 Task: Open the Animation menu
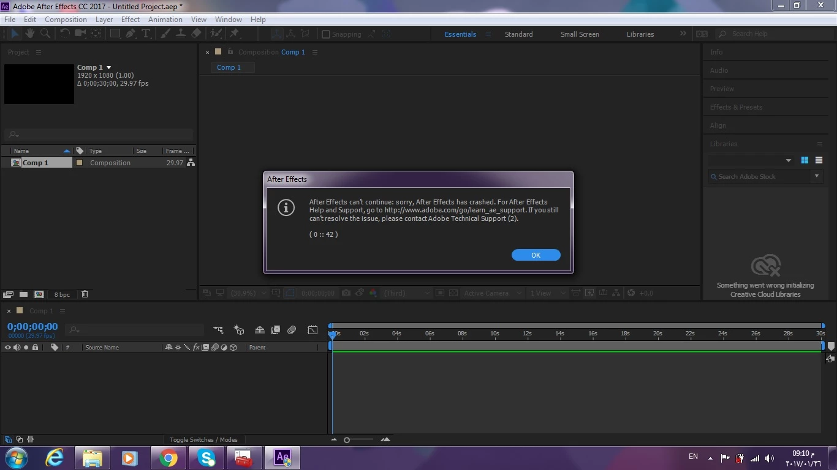pyautogui.click(x=165, y=20)
